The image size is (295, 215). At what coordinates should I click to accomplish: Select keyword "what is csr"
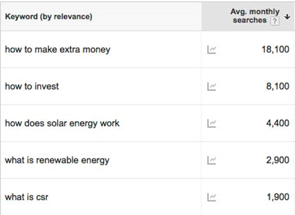coord(27,197)
